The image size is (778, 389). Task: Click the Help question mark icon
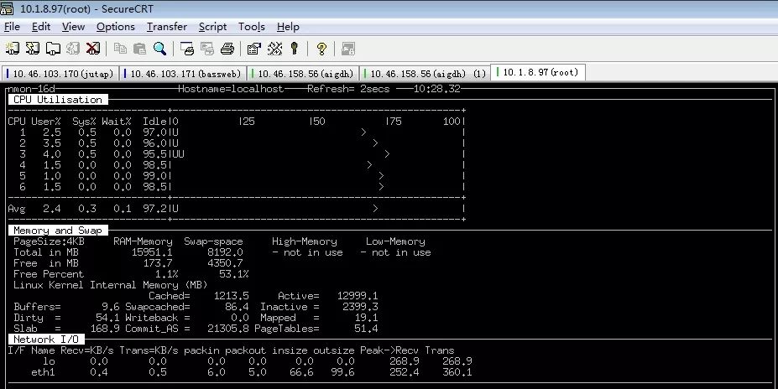(x=321, y=48)
